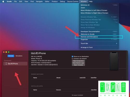The height and width of the screenshot is (97, 130).
Task: Close the Devices window with red button
Action: coord(4,52)
